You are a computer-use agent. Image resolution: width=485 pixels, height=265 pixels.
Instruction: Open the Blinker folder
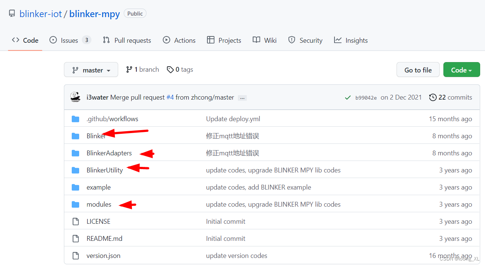(x=96, y=136)
